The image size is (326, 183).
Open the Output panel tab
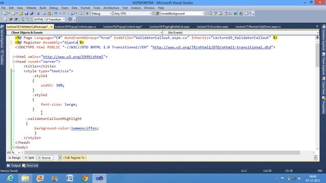[14, 166]
